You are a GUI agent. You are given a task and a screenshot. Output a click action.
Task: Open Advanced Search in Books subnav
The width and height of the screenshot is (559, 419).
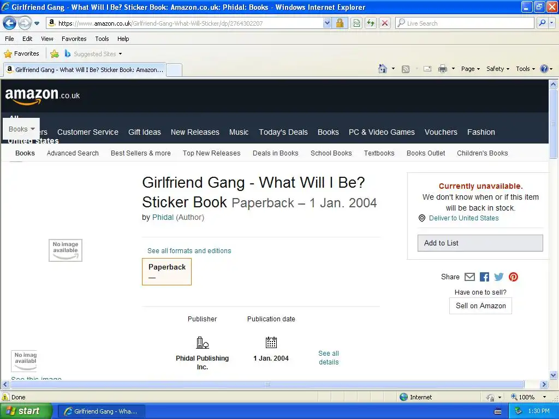click(x=73, y=153)
